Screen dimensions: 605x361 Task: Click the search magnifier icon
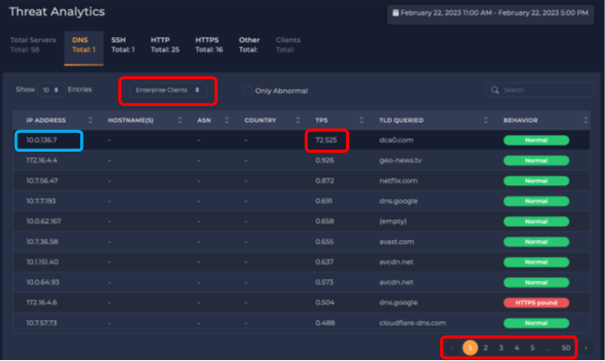(494, 90)
